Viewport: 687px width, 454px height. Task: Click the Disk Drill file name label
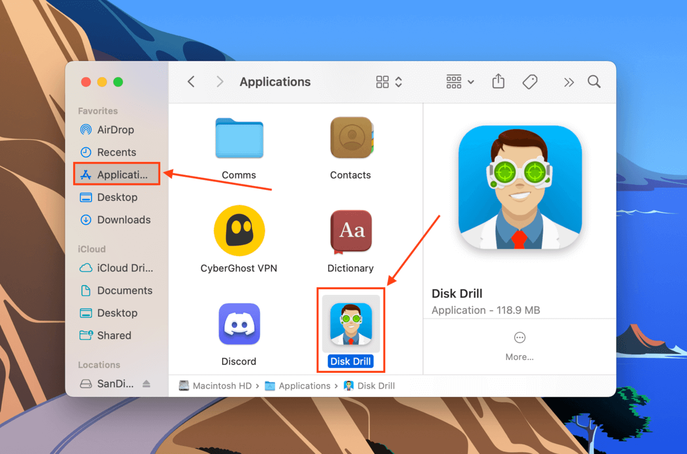point(351,361)
